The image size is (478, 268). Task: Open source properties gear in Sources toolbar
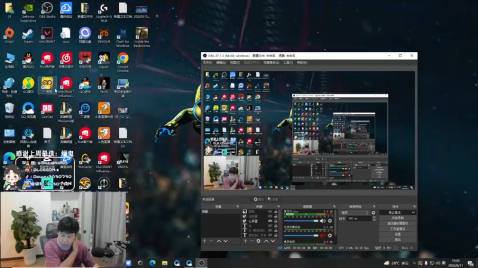(x=259, y=241)
